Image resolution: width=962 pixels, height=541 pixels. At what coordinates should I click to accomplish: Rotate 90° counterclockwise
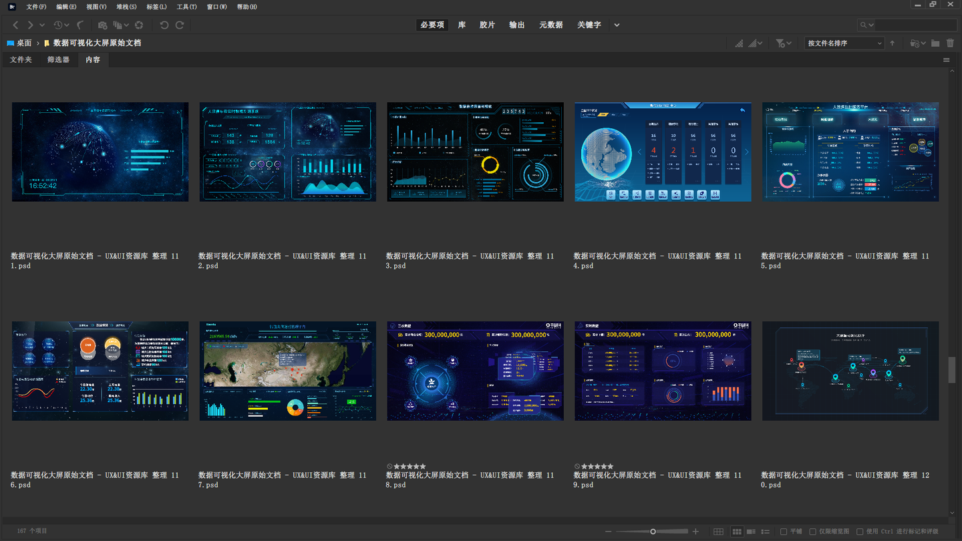164,25
